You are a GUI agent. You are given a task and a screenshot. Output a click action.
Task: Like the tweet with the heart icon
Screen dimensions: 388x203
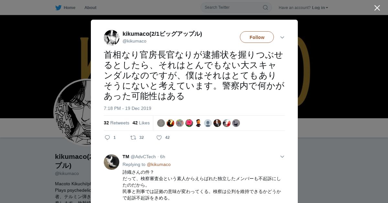(159, 138)
